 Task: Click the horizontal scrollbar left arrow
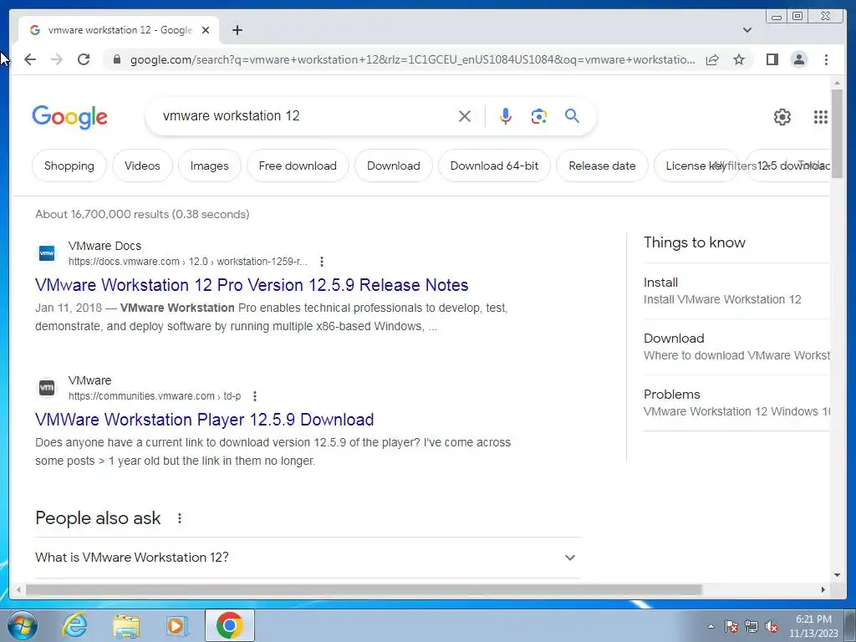tap(18, 589)
